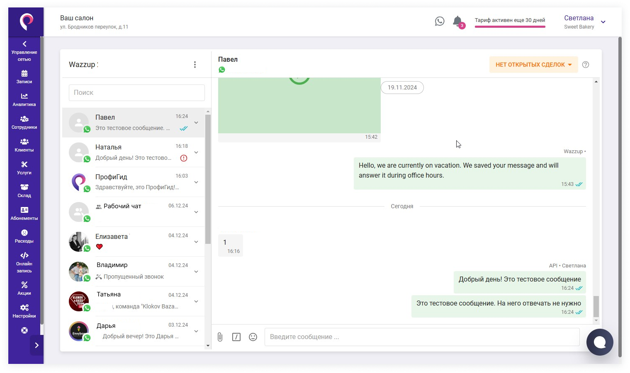Open WhatsApp icon in top header
This screenshot has width=630, height=373.
[440, 21]
